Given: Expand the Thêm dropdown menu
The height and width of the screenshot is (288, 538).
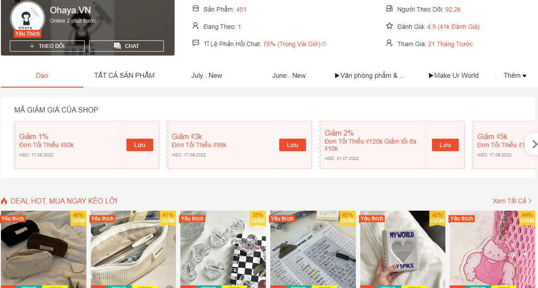Looking at the screenshot, I should pos(515,76).
